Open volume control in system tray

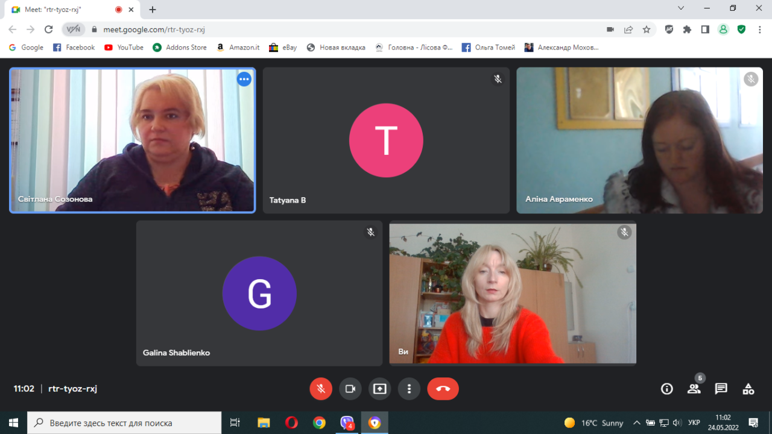pos(677,423)
